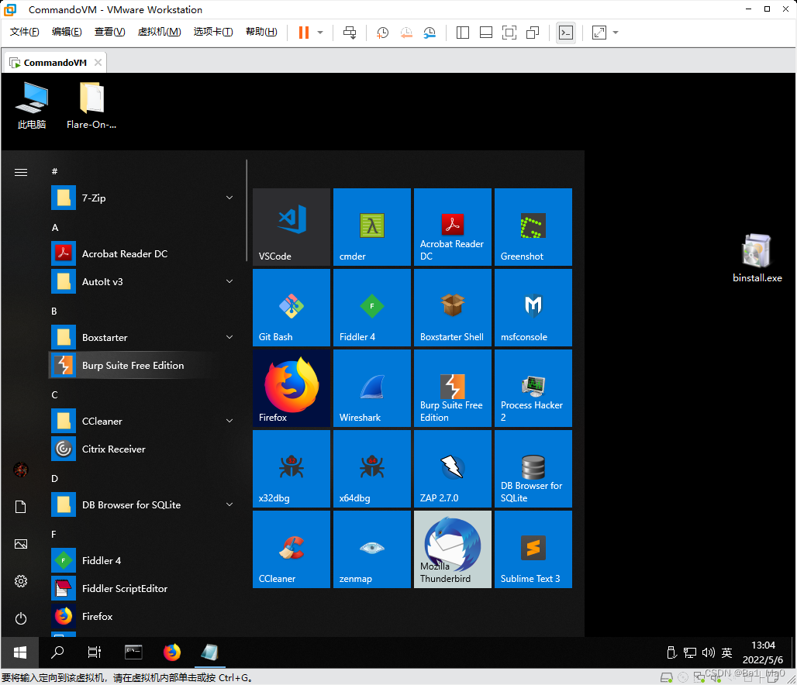Open the x32dbg tile
Viewport: 797px width, 685px height.
coord(292,469)
